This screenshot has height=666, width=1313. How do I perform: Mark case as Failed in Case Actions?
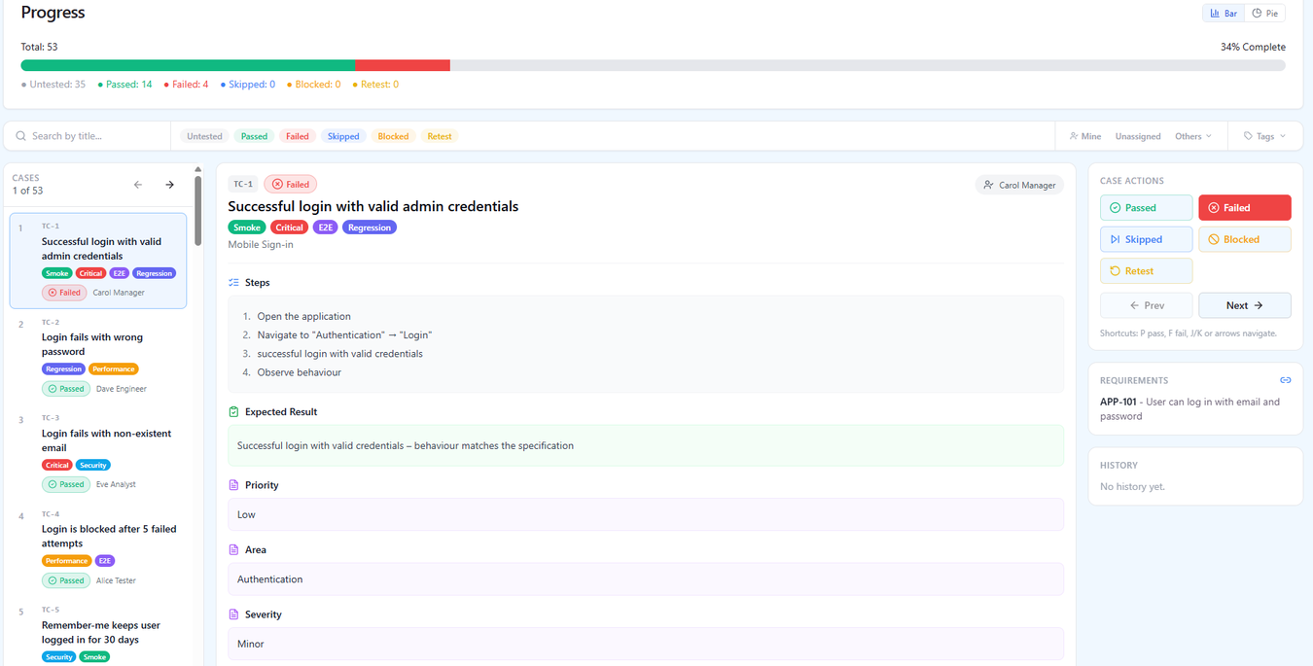(1244, 208)
